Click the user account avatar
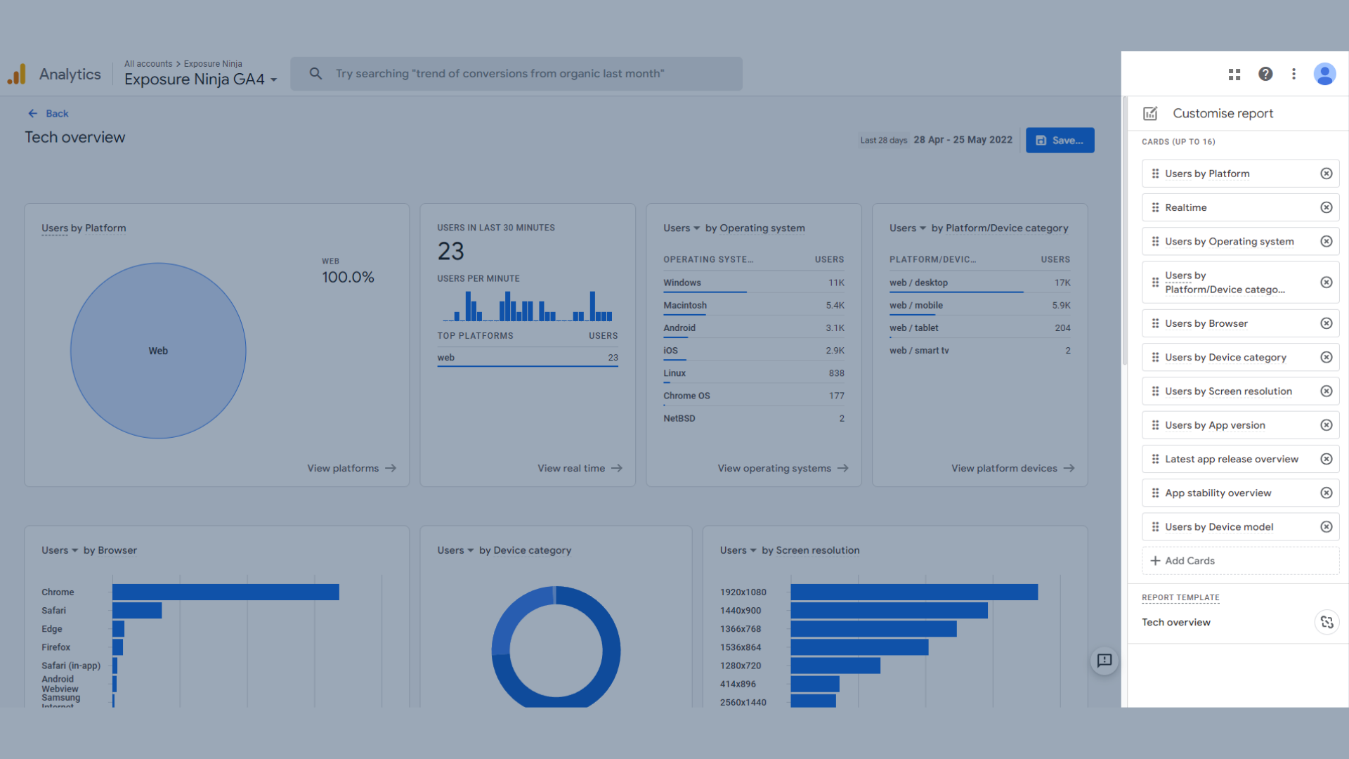 click(x=1324, y=74)
